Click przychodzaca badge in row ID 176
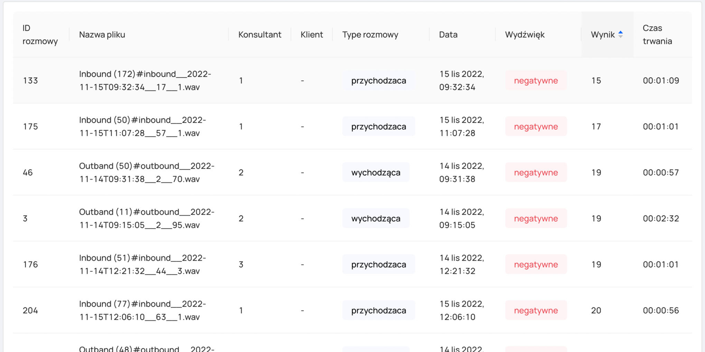 click(x=378, y=264)
